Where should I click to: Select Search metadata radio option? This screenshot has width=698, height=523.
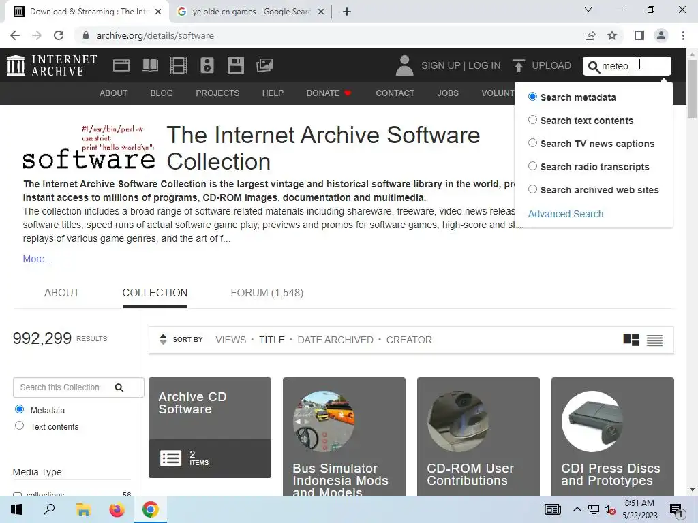tap(532, 97)
